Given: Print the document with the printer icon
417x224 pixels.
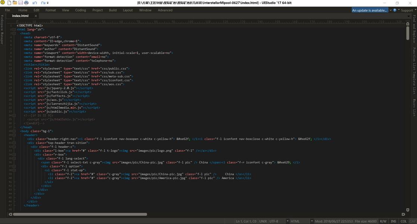Looking at the screenshot, I should 26,3.
